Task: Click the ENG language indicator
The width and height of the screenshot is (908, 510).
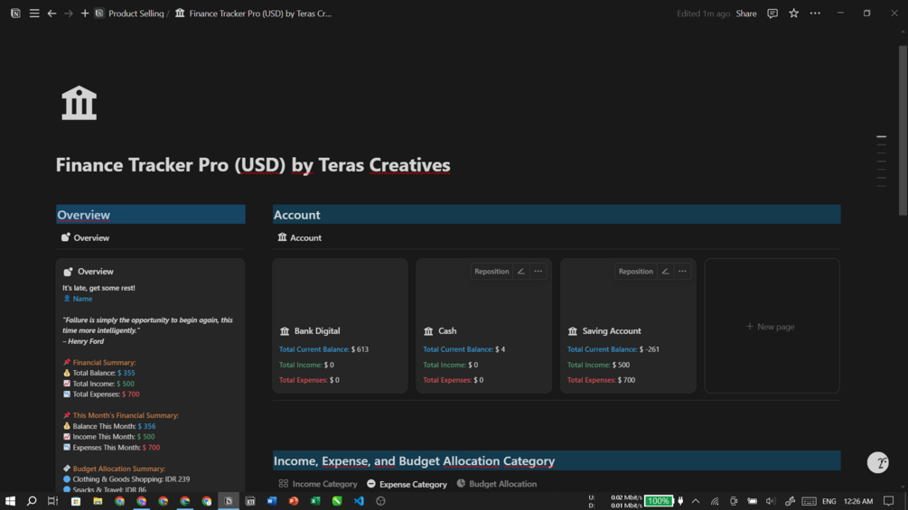Action: pos(828,501)
